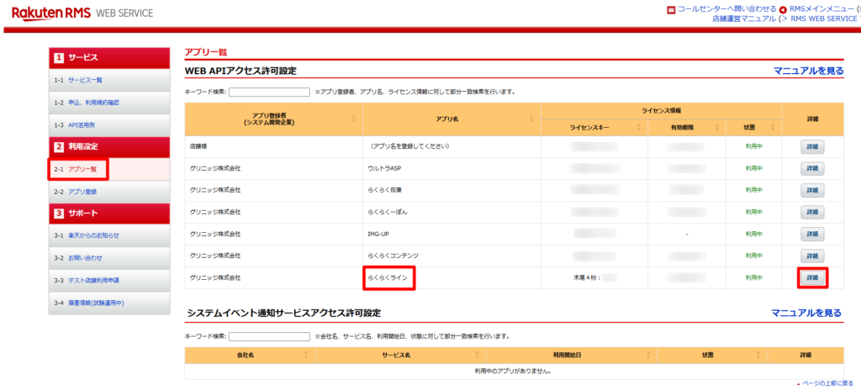Click the 店舗様 registrant cell

[x=274, y=146]
